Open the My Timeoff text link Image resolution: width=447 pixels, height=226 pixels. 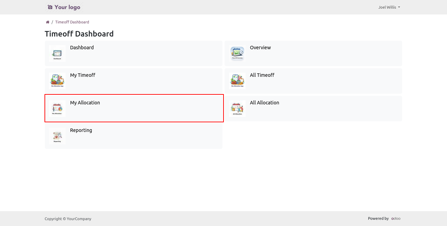point(82,75)
